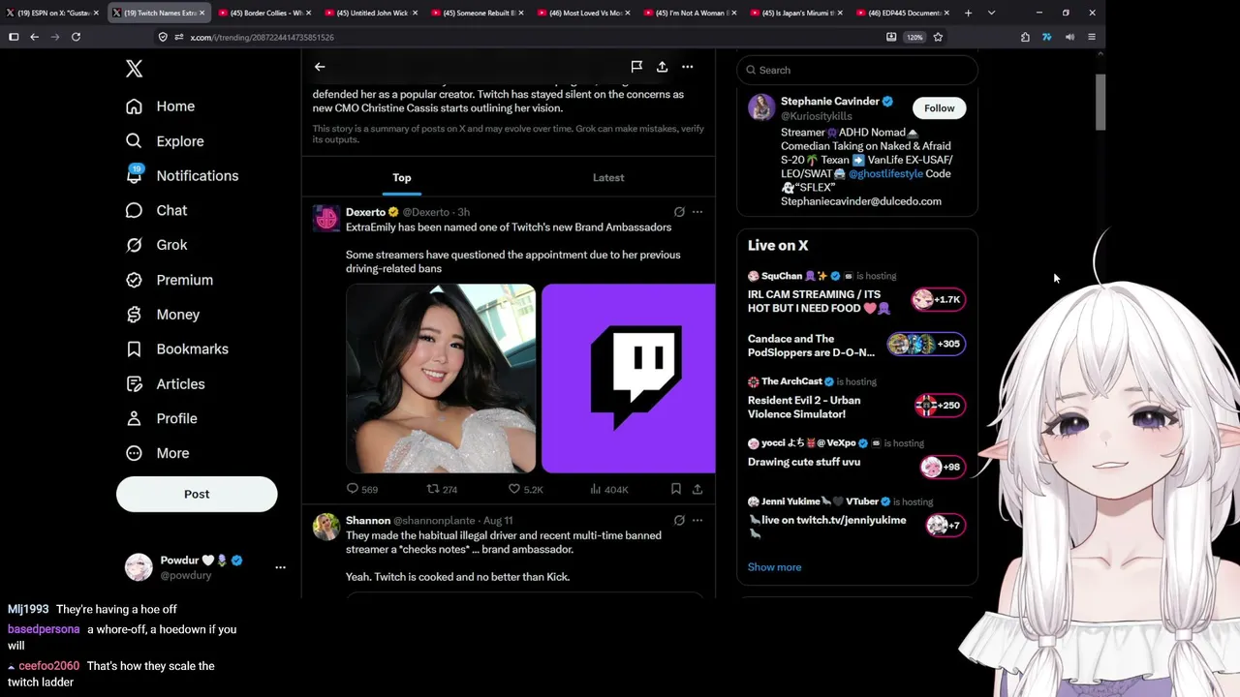Open the Twitch logo image

pos(628,378)
